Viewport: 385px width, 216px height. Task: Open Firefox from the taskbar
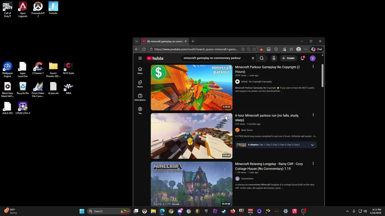pyautogui.click(x=233, y=211)
